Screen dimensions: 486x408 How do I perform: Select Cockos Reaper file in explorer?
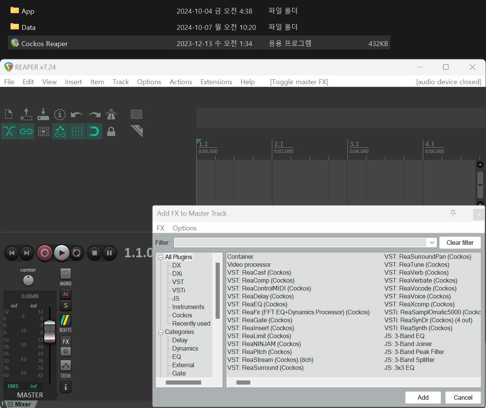tap(199, 43)
